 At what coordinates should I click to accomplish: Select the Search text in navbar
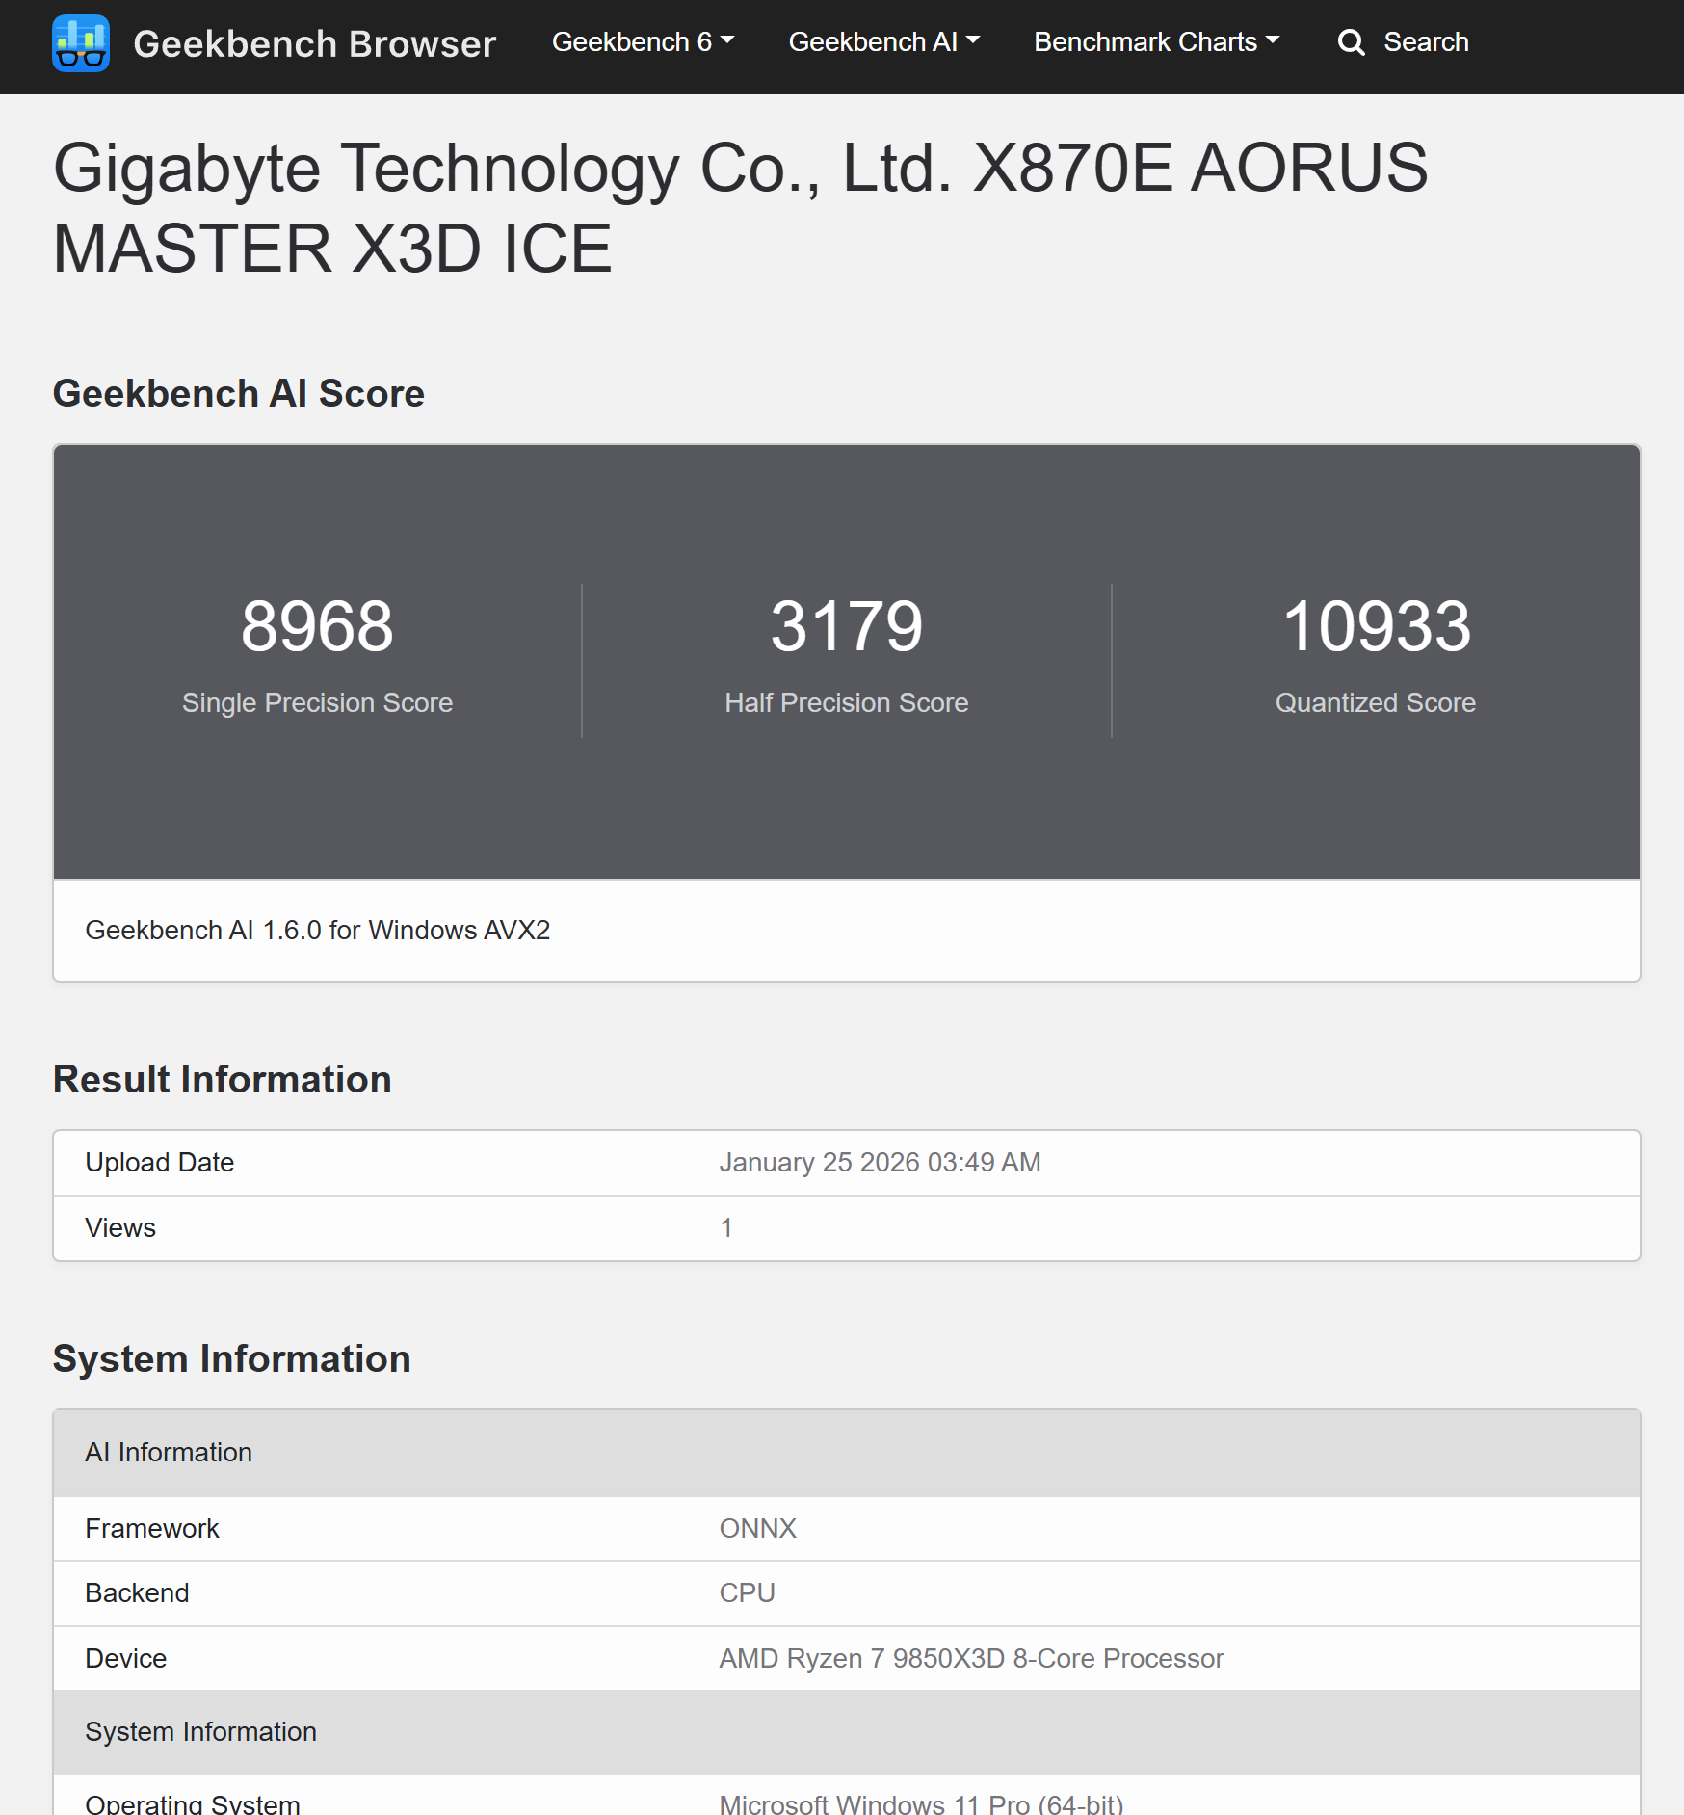pos(1425,42)
